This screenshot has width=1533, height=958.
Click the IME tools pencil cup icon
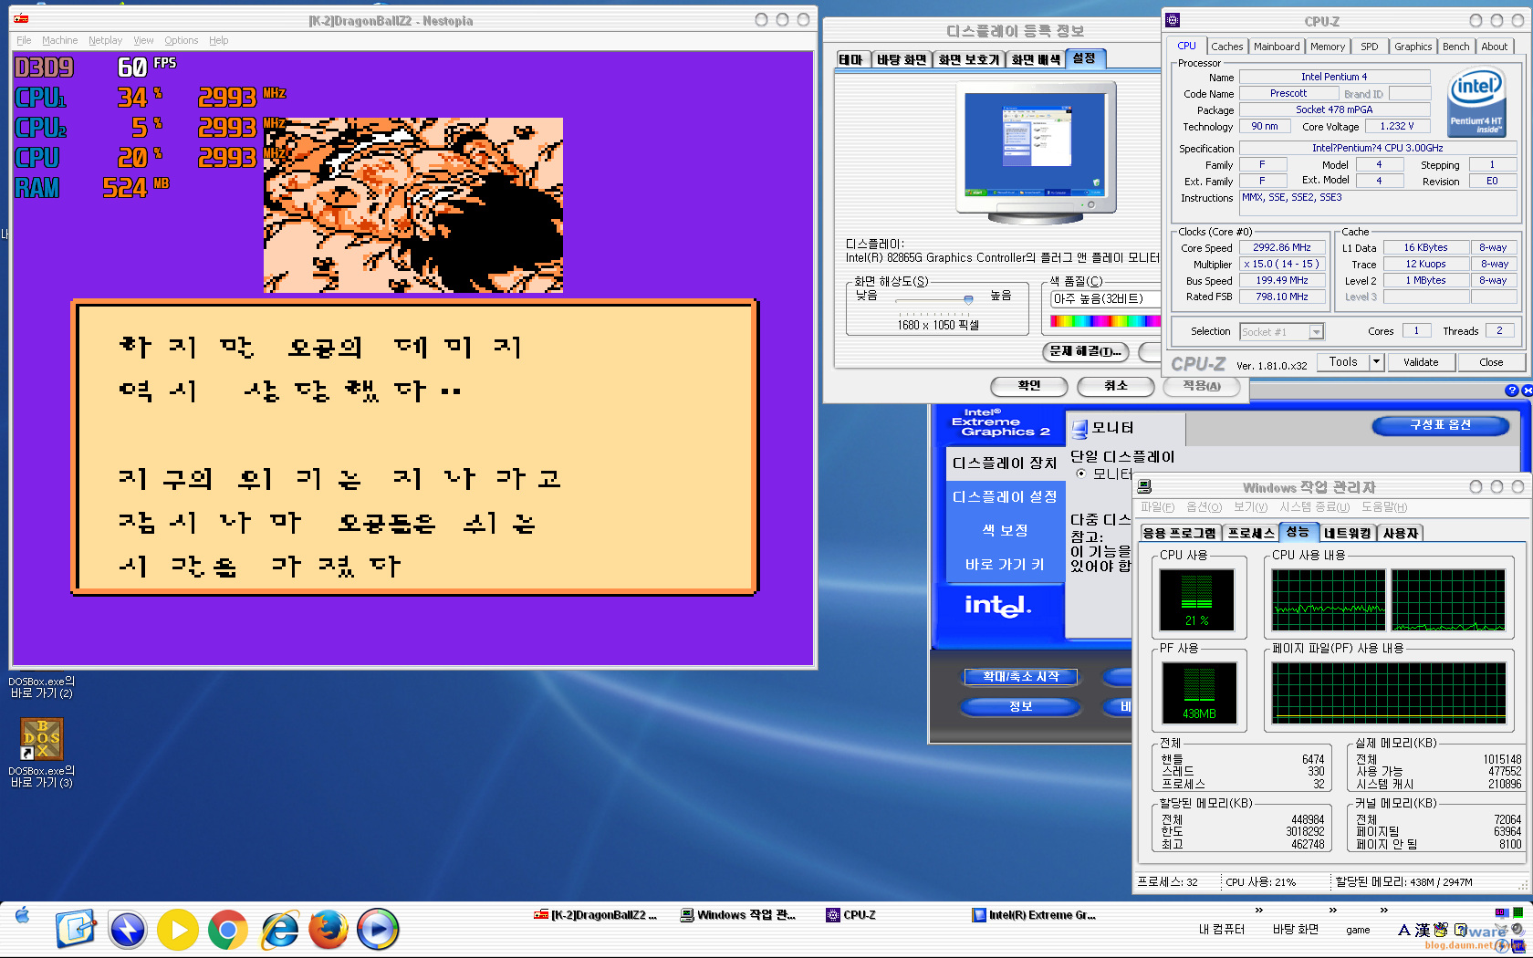pos(1441,930)
